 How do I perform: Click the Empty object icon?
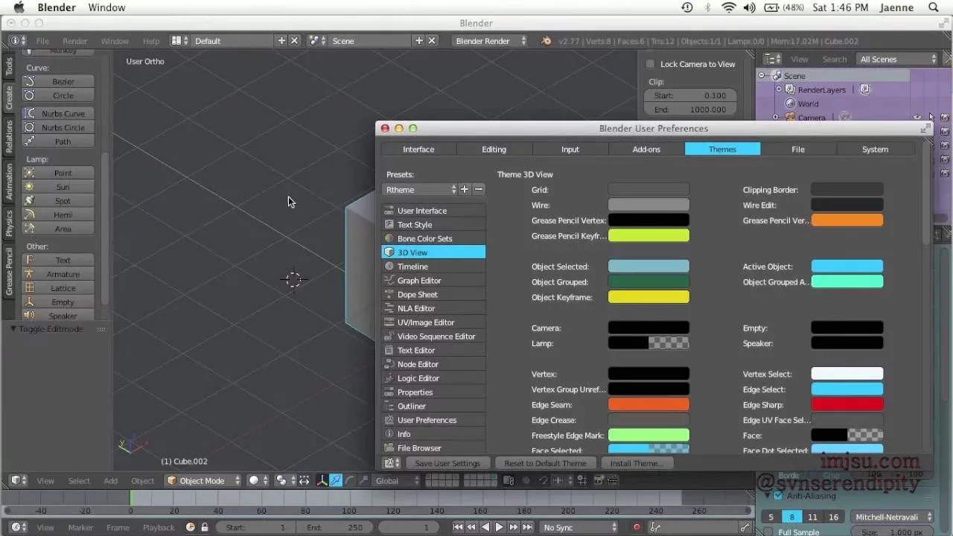pyautogui.click(x=29, y=302)
